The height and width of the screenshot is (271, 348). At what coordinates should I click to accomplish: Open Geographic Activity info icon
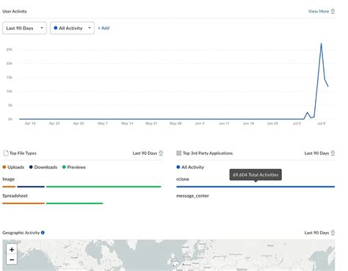[x=43, y=233]
